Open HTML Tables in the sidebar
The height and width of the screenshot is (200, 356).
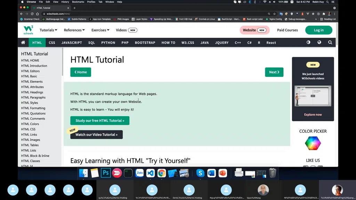point(30,145)
